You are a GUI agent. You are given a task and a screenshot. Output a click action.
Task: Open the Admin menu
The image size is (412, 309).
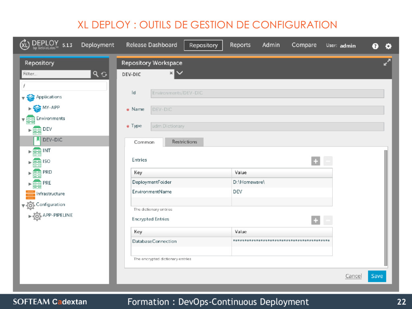271,45
